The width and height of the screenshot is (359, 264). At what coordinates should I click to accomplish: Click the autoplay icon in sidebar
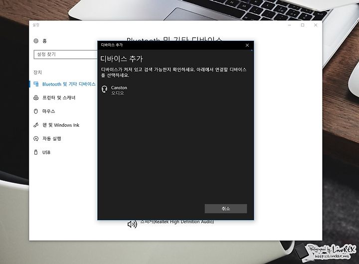36,139
